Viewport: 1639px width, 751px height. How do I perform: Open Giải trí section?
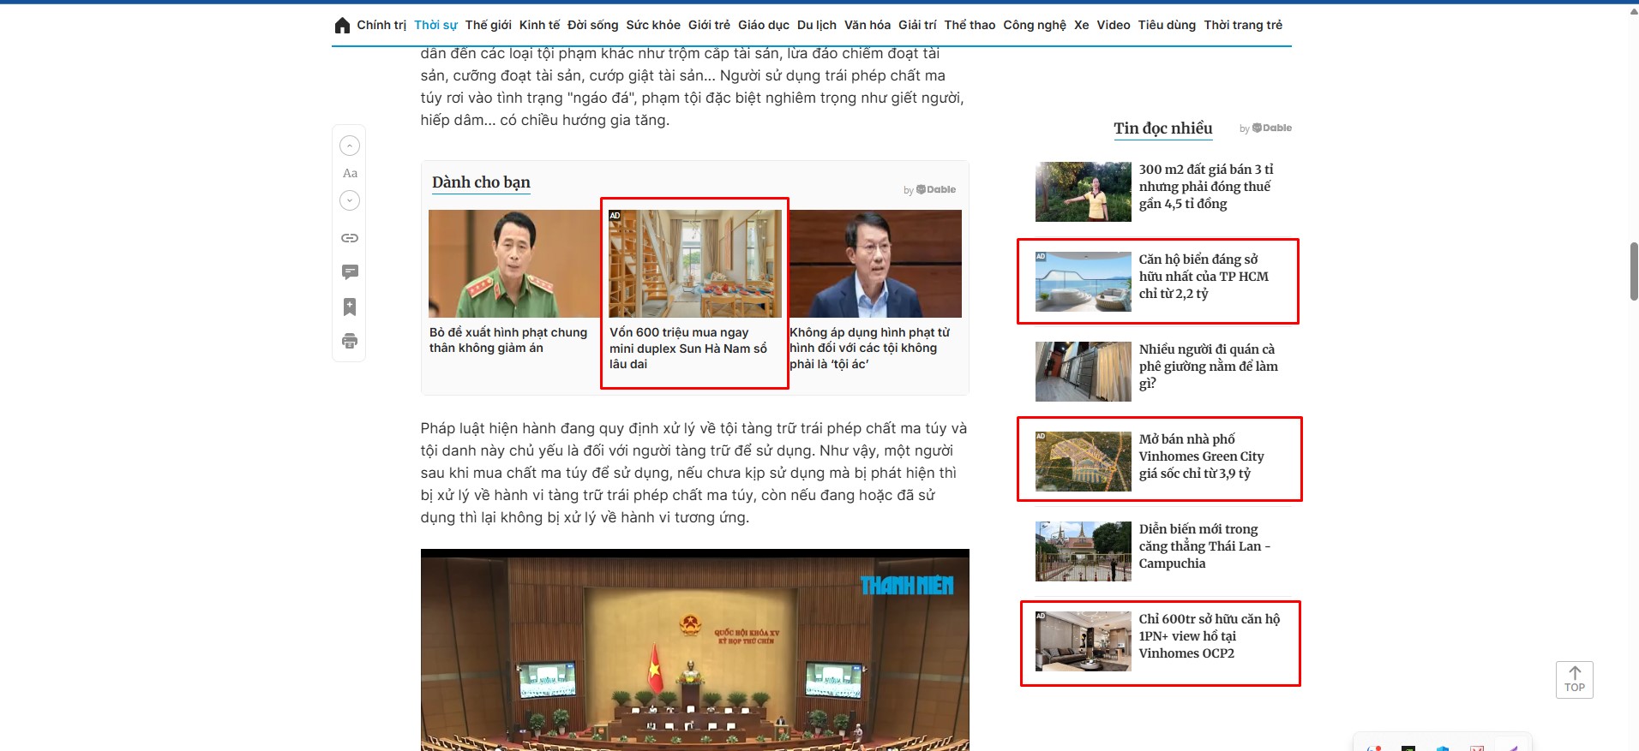click(917, 25)
